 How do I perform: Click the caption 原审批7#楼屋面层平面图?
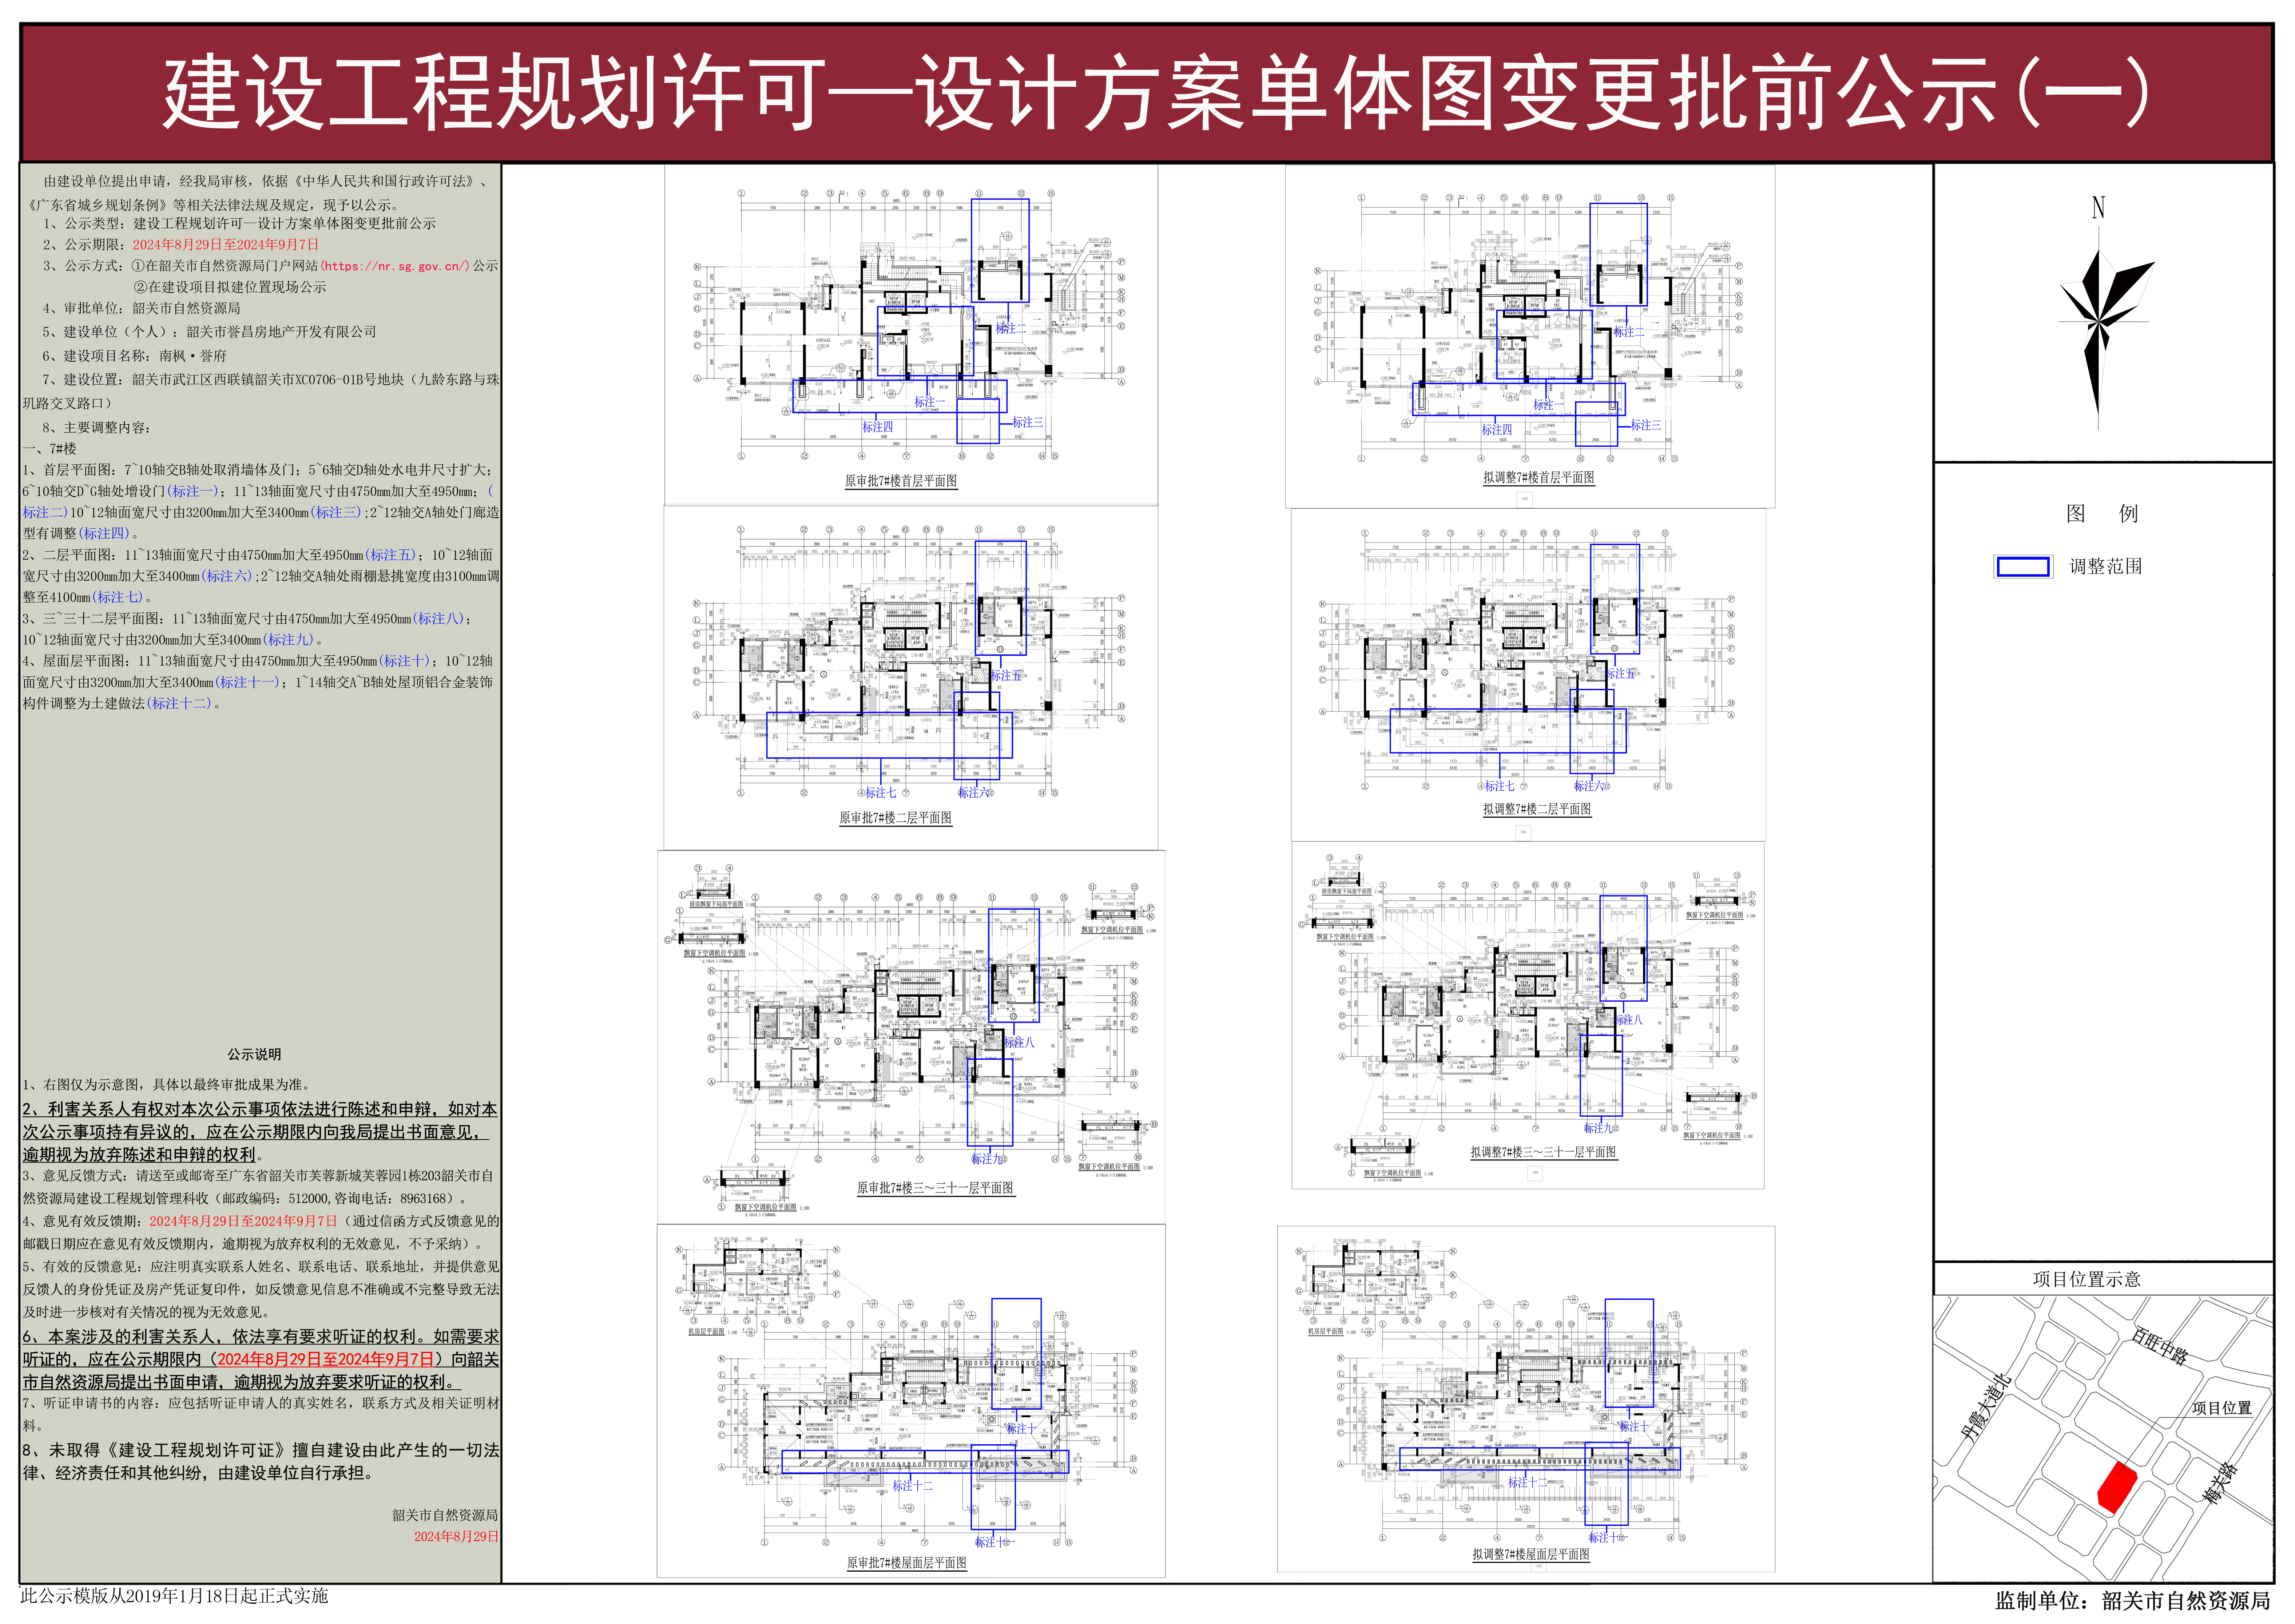[907, 1563]
